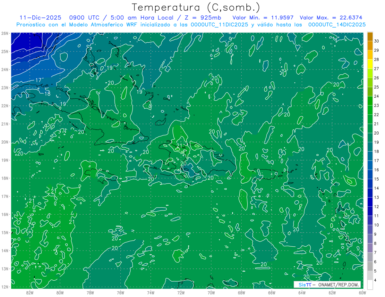Click the gray legend swatch between 5 and 6
385x297 pixels.
click(370, 267)
